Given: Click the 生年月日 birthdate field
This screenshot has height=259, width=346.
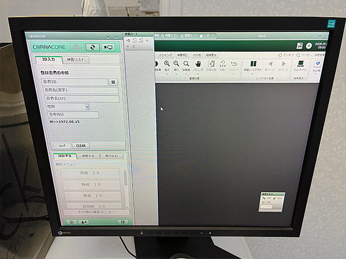Looking at the screenshot, I should click(73, 114).
